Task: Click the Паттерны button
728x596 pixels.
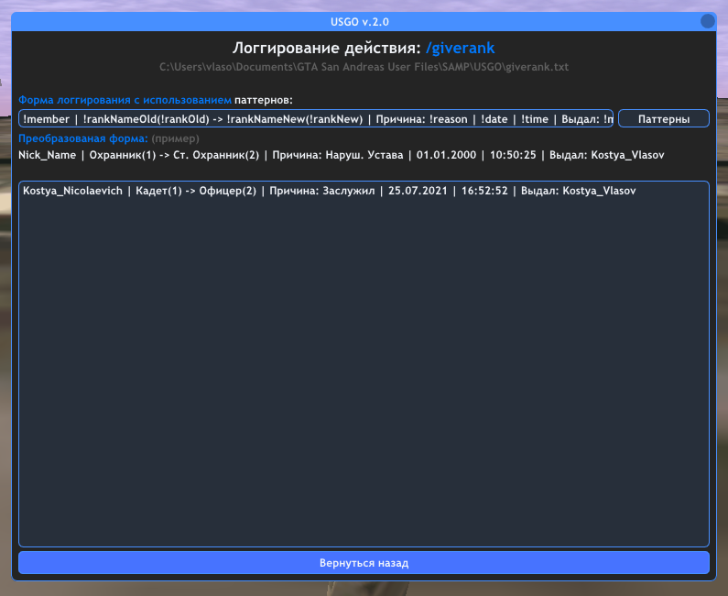Action: [x=664, y=118]
